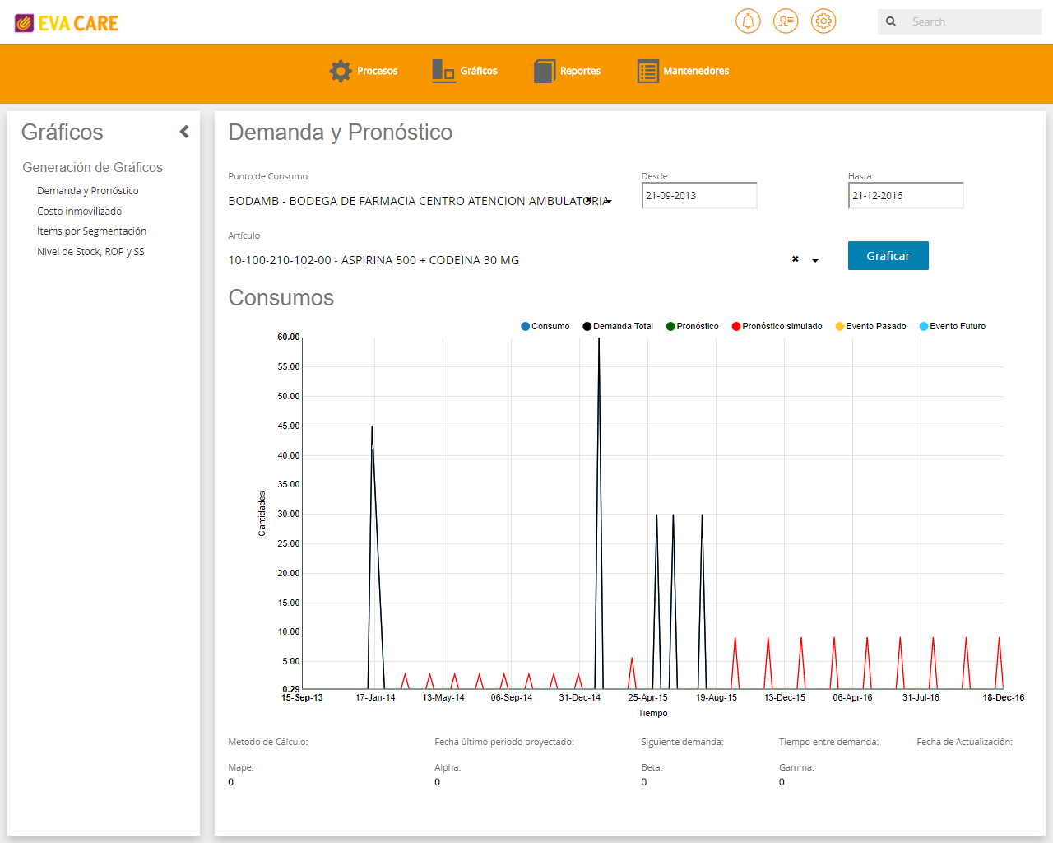Screen dimensions: 1053x843
Task: Collapse the Gráficos sidebar panel
Action: tap(184, 132)
